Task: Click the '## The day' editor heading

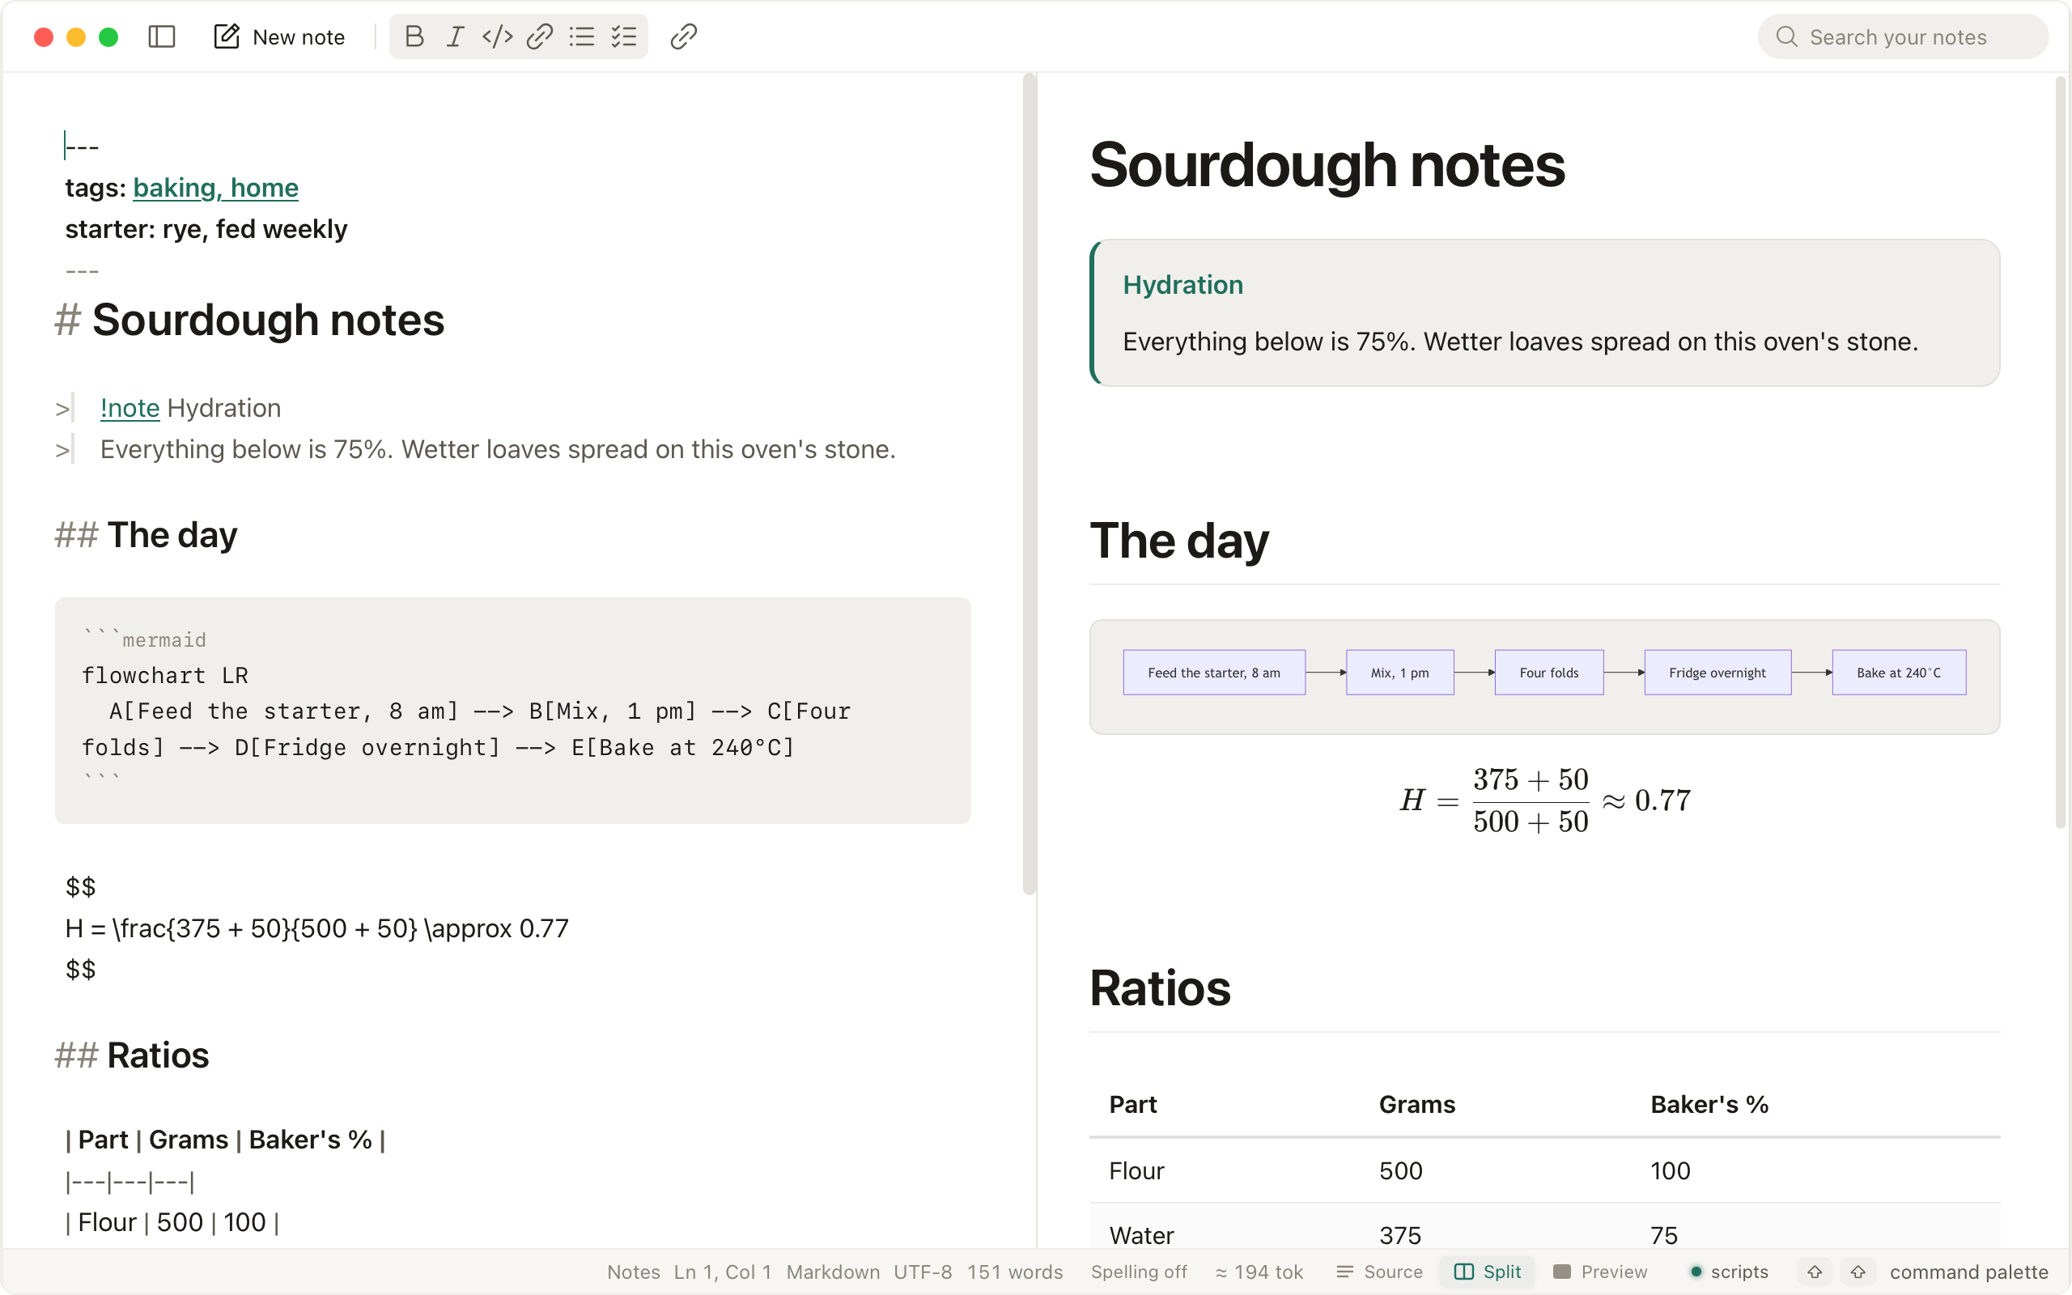Action: click(146, 535)
